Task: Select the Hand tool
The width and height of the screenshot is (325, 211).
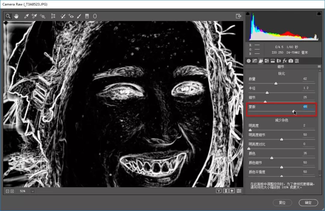Action: pos(16,16)
